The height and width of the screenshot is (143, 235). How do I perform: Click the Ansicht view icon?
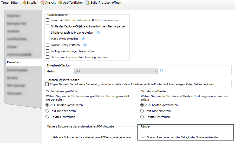coord(43,3)
